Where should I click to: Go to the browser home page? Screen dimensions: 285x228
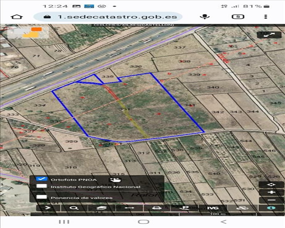pyautogui.click(x=17, y=17)
